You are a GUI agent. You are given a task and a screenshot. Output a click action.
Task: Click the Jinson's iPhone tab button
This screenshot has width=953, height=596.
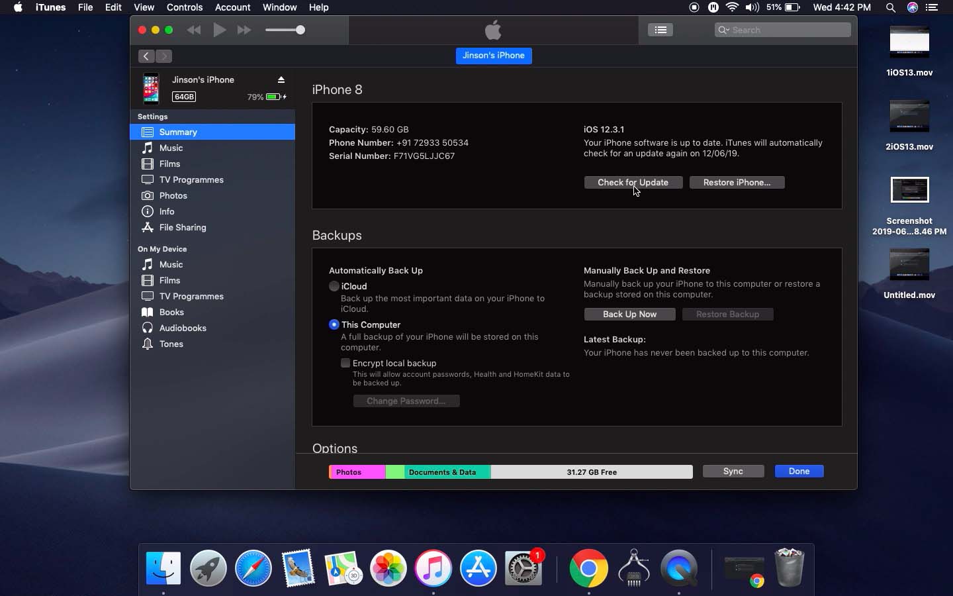point(494,56)
